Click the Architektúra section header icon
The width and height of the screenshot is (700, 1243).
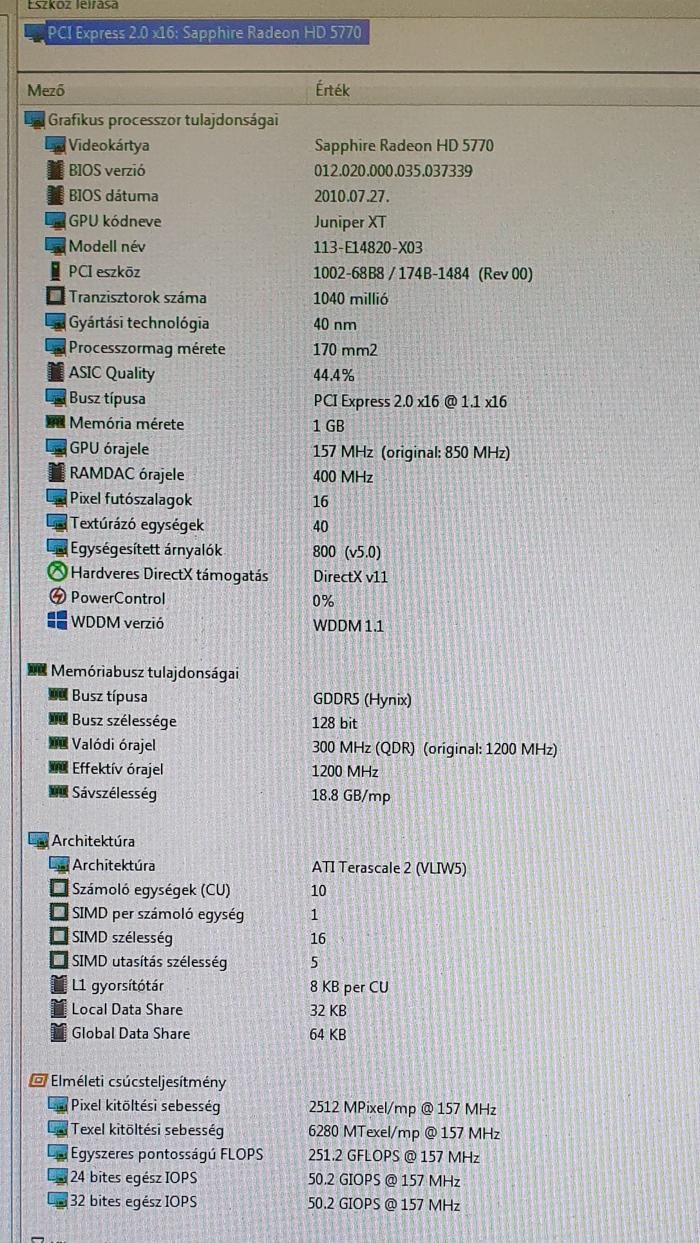pyautogui.click(x=38, y=841)
